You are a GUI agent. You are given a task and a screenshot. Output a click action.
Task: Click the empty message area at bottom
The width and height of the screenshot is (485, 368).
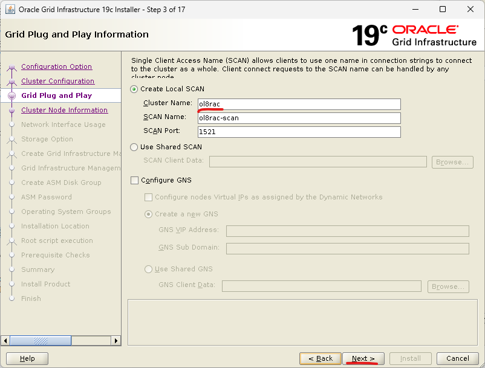click(302, 322)
